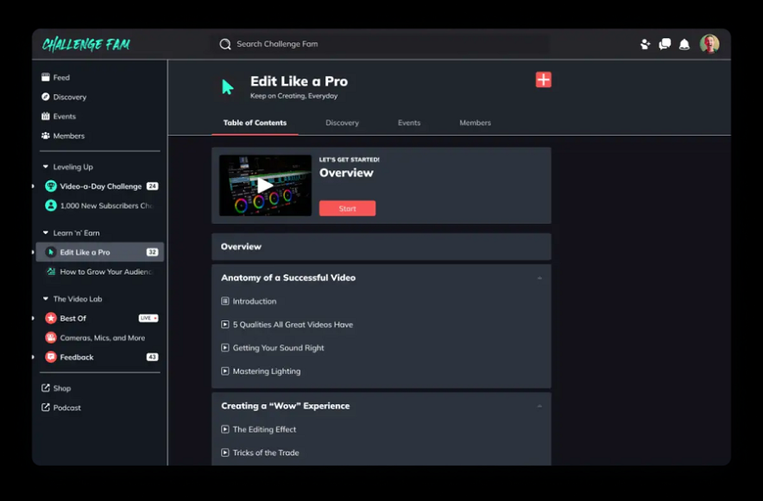Click the 32 badge on Edit Like a Pro
Image resolution: width=763 pixels, height=501 pixels.
pyautogui.click(x=152, y=251)
